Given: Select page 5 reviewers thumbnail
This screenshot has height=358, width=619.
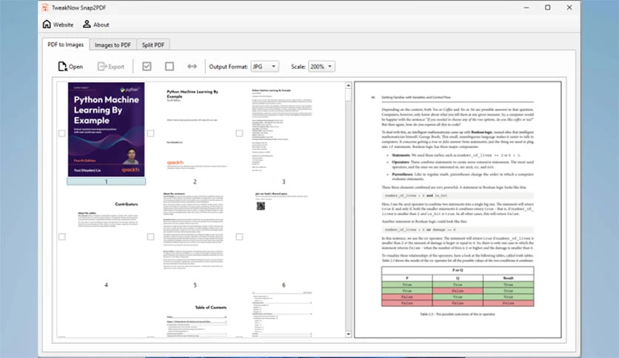Looking at the screenshot, I should tap(194, 232).
